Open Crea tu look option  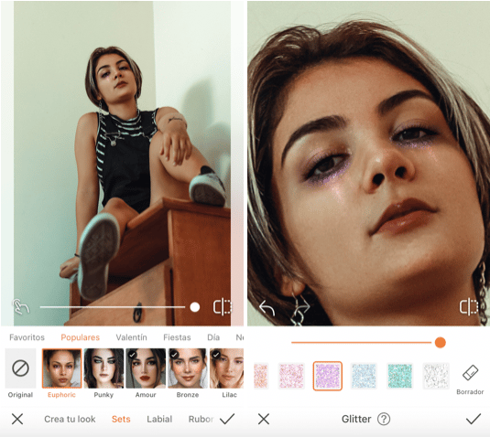tap(70, 419)
